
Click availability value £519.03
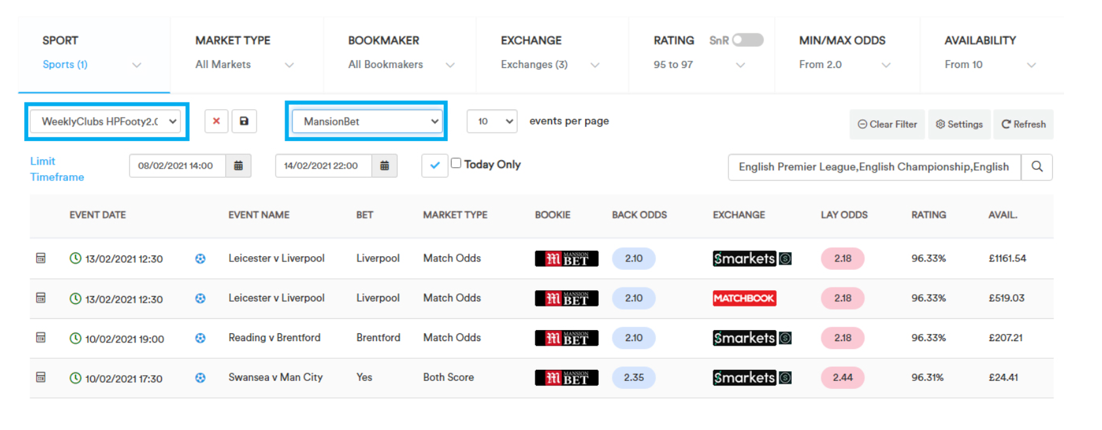click(1006, 298)
